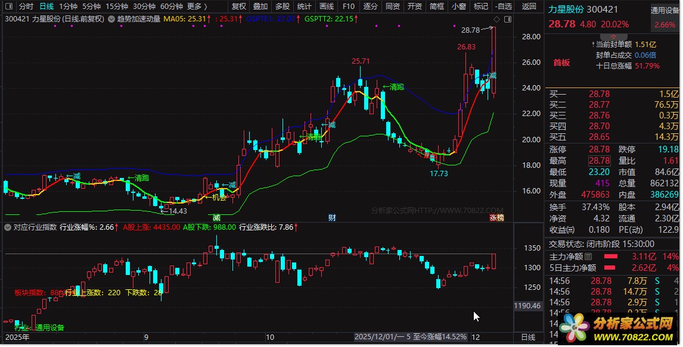Select the 日线 period label at bottom-right
Image resolution: width=683 pixels, height=347 pixels.
coord(528,337)
